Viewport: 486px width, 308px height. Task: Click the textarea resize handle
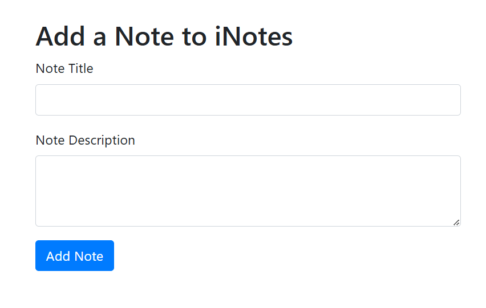456,223
